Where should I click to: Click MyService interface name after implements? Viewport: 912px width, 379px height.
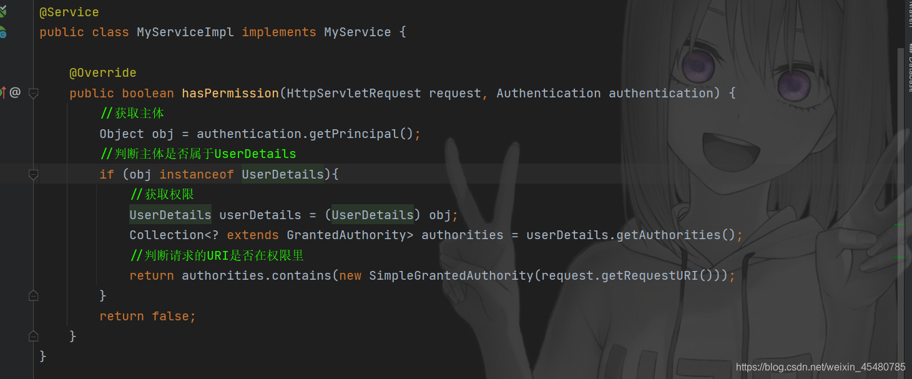(x=358, y=32)
